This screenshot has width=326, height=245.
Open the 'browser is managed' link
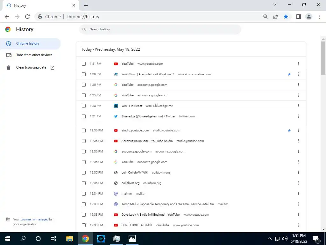(x=34, y=219)
